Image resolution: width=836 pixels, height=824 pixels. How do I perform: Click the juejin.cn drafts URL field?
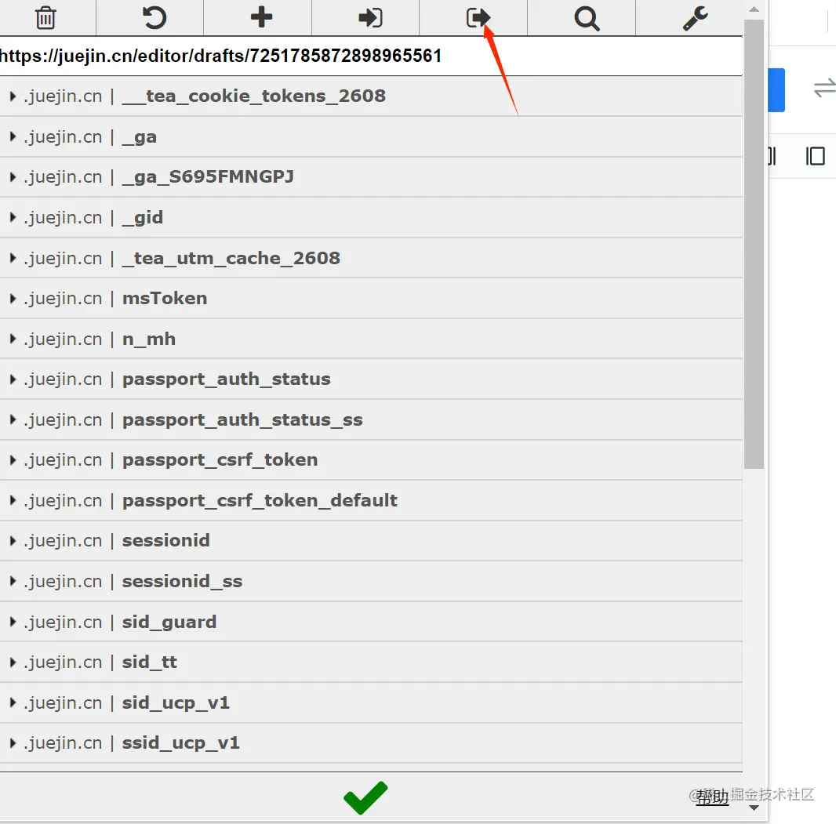[x=371, y=56]
